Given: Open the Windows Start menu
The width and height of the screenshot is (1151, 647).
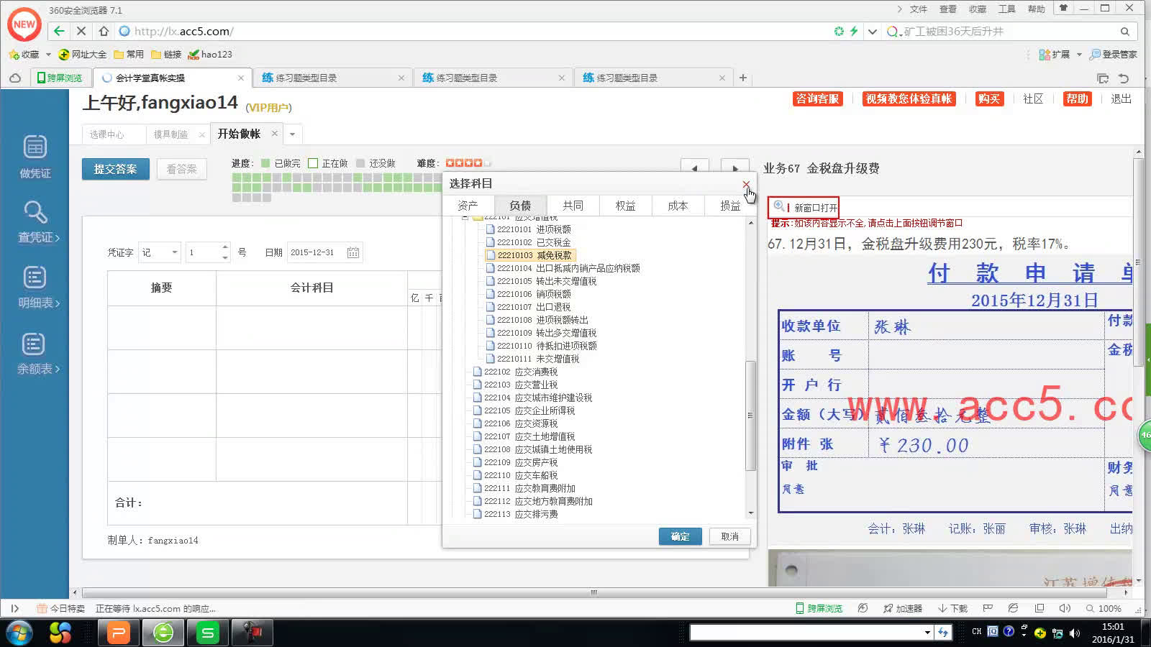Looking at the screenshot, I should click(x=19, y=633).
